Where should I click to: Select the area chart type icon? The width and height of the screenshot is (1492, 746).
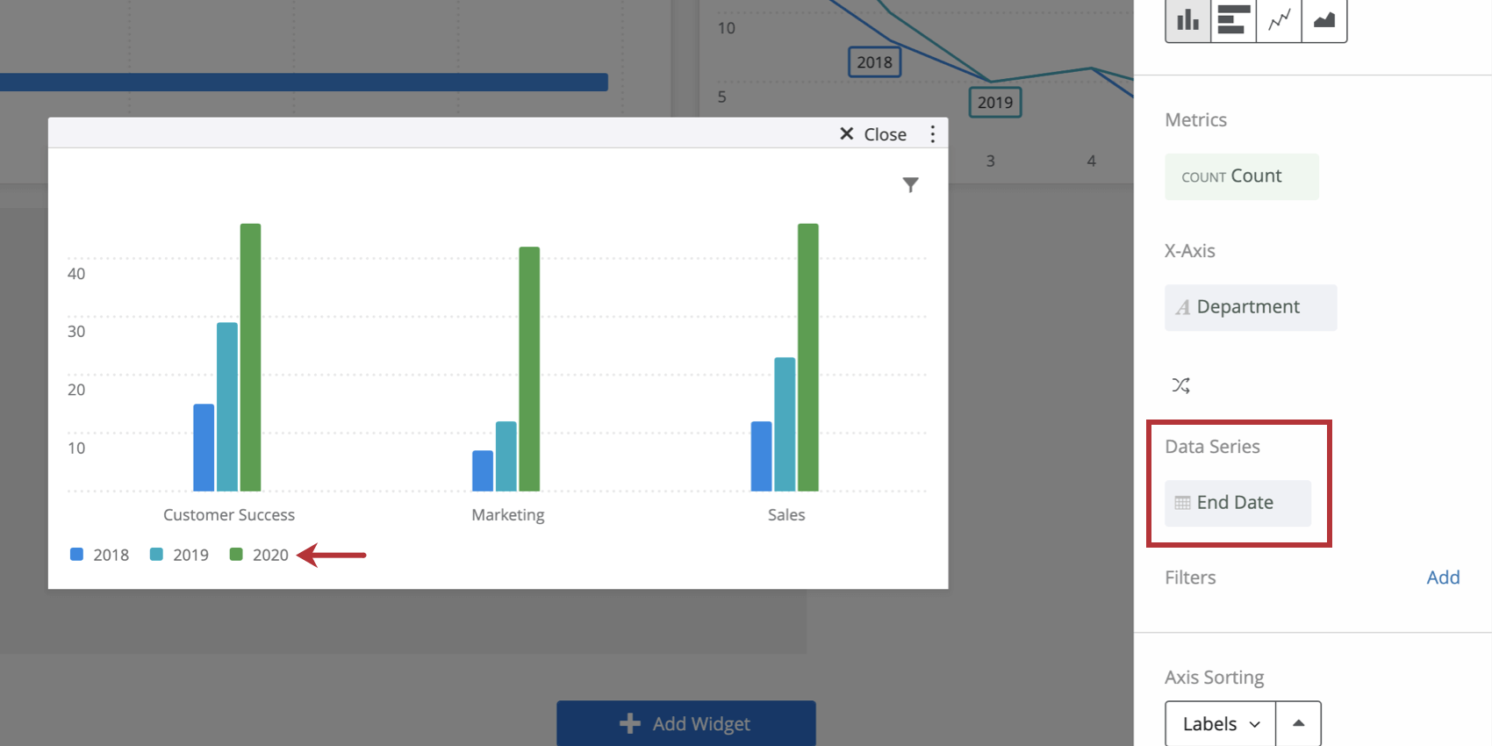pyautogui.click(x=1324, y=19)
